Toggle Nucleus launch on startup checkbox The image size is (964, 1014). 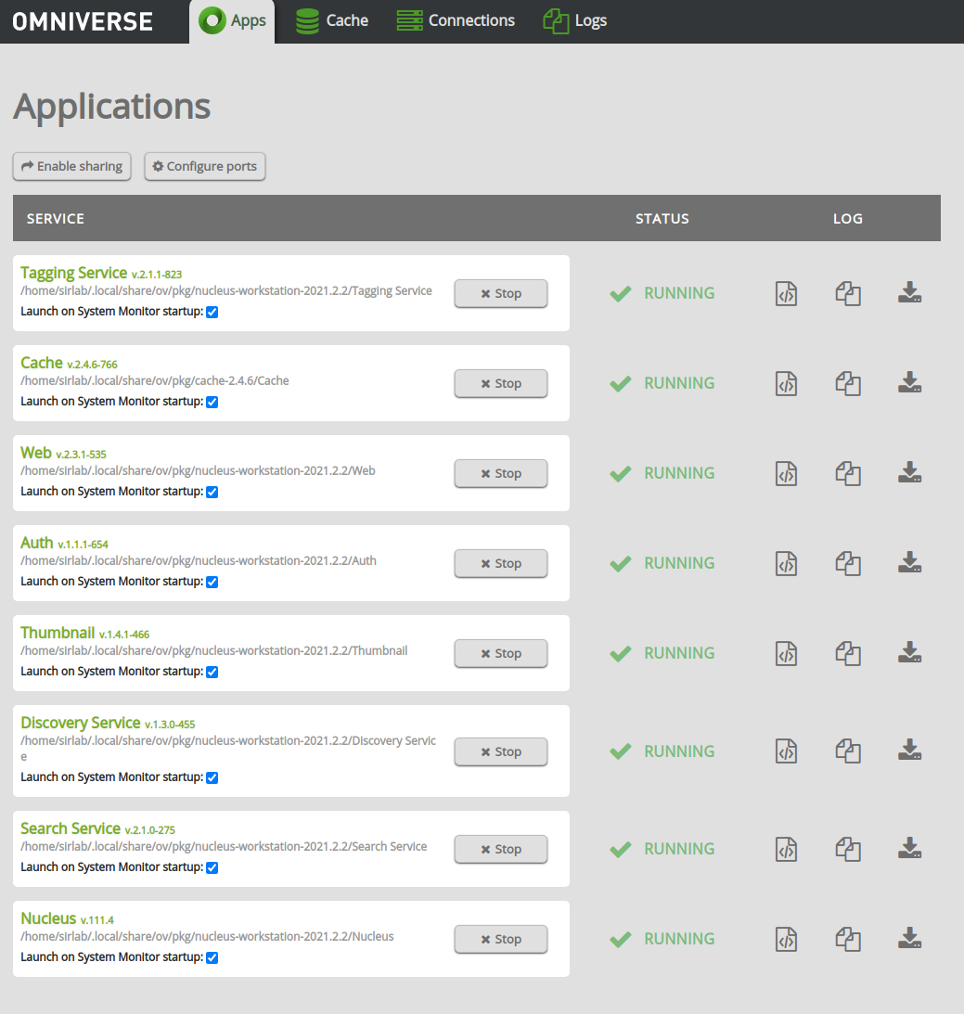click(212, 957)
